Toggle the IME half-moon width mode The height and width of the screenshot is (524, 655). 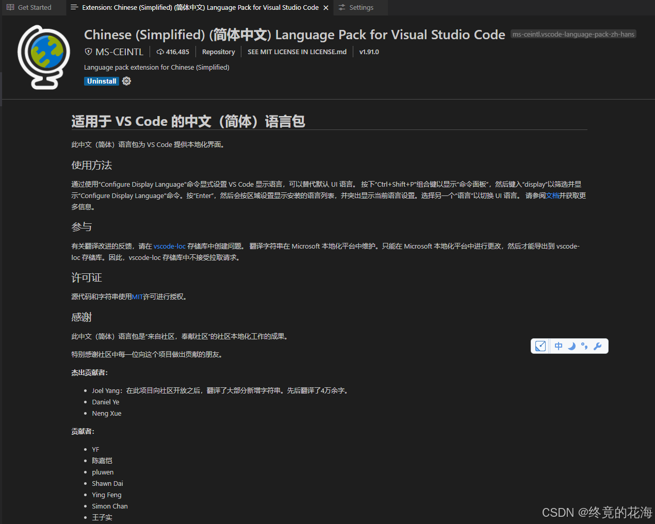[x=571, y=346]
